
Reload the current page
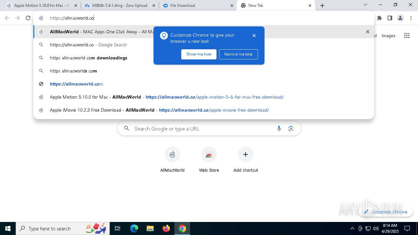(x=28, y=18)
